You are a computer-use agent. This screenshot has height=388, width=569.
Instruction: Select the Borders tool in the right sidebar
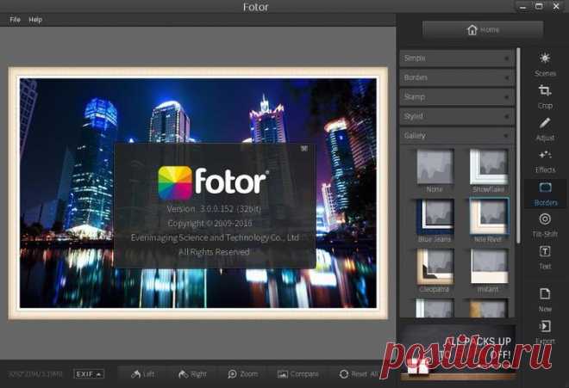(x=546, y=194)
